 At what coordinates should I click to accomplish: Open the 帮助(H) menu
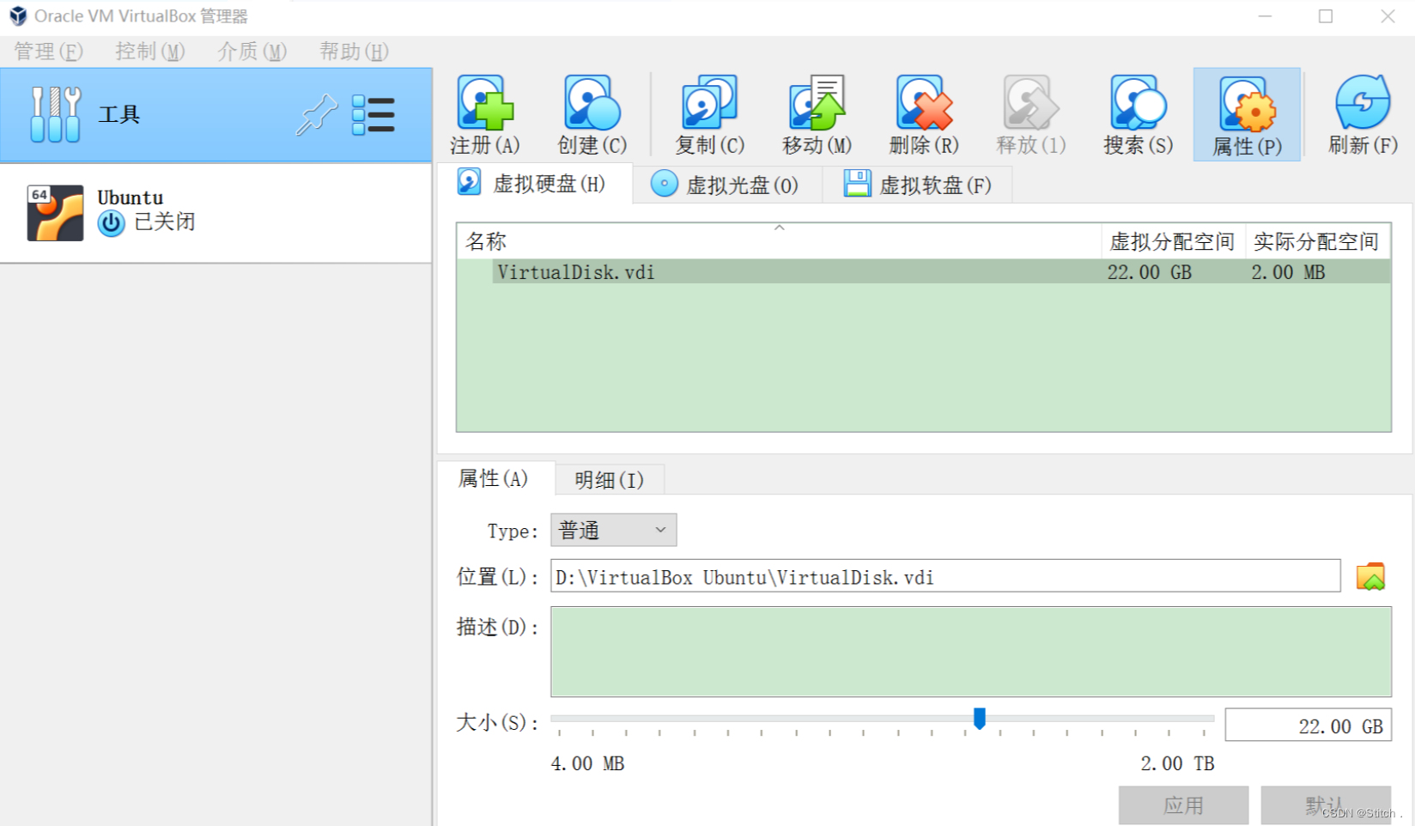pyautogui.click(x=354, y=52)
